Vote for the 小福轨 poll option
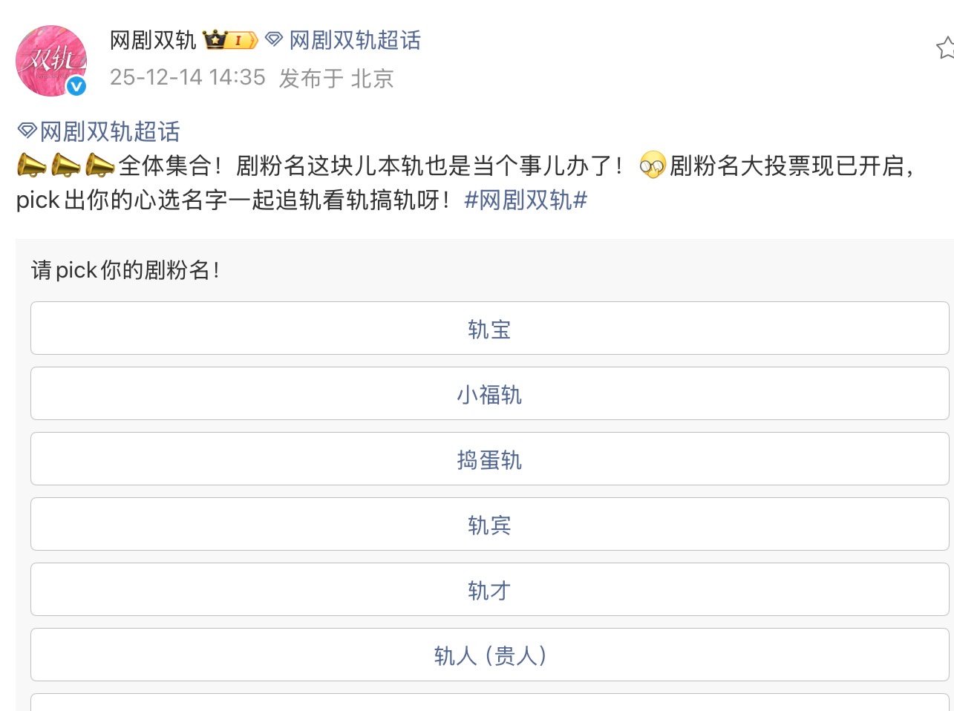 [x=490, y=393]
